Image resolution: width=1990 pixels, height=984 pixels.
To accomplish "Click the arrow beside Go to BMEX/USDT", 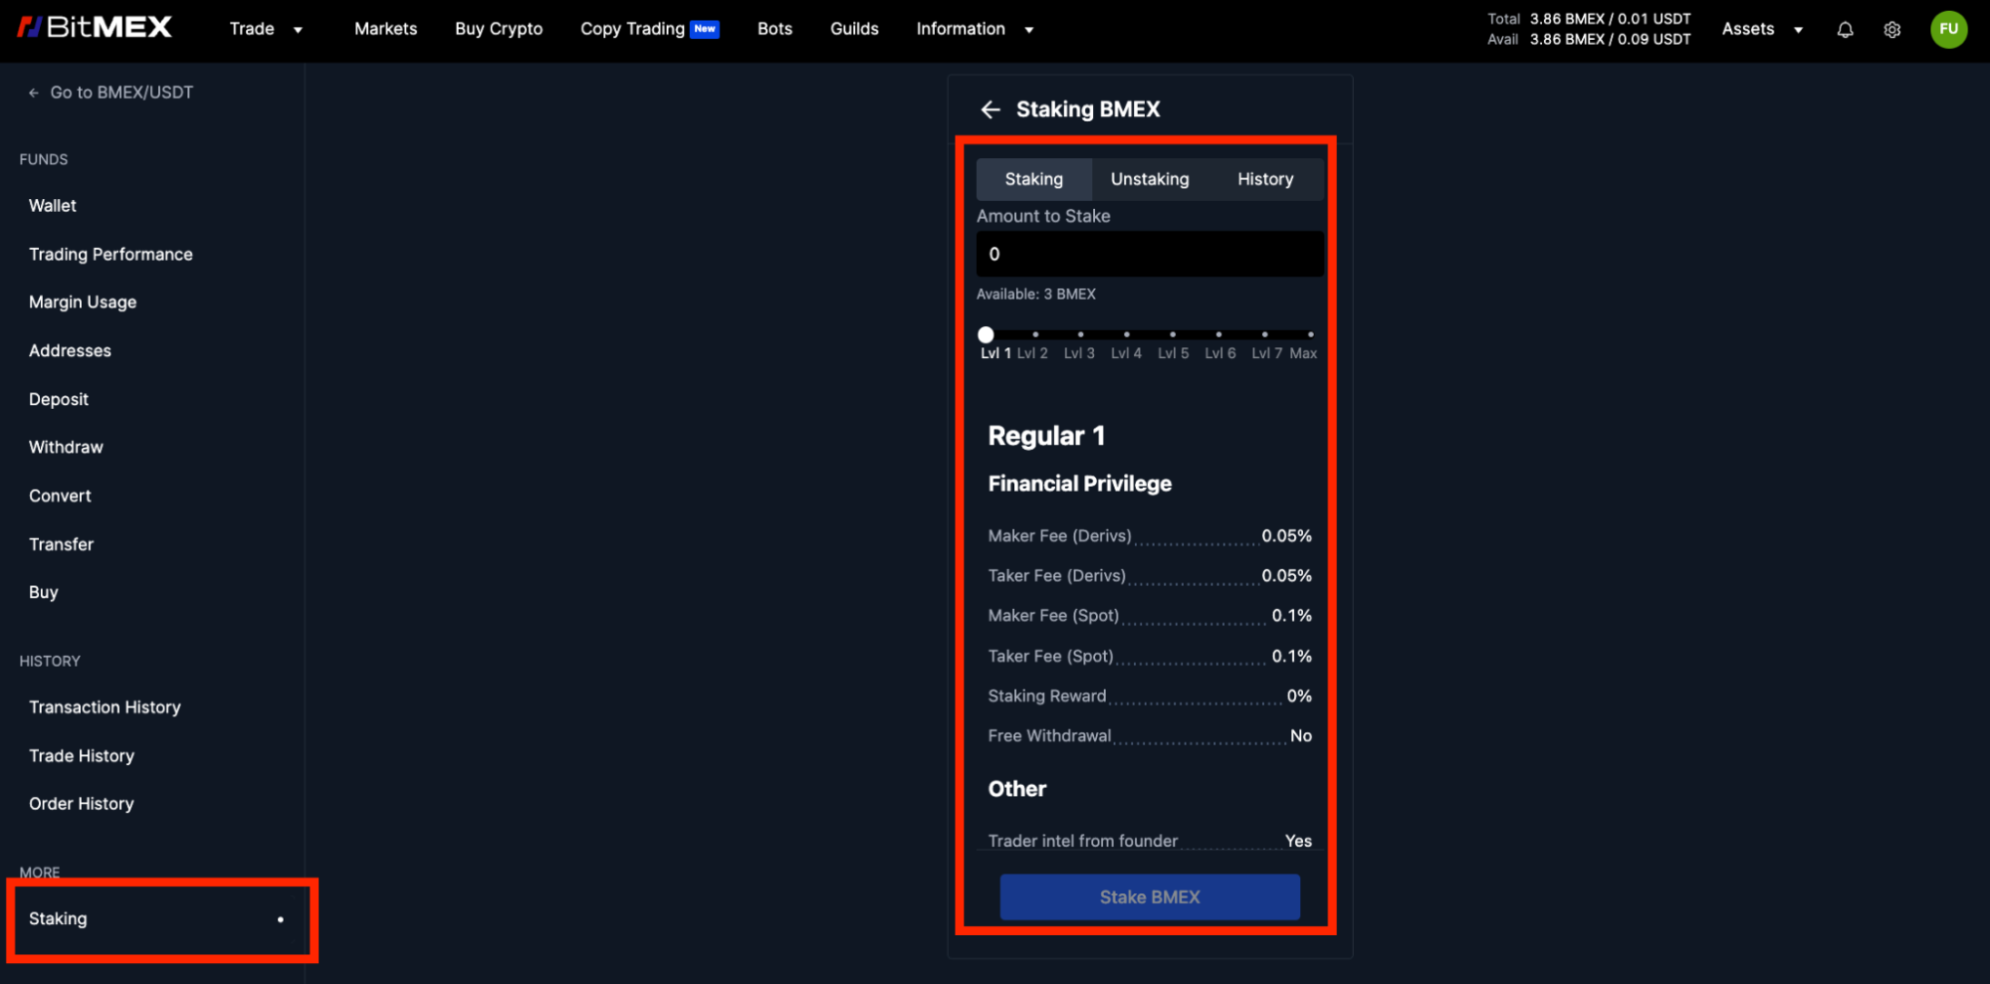I will [34, 93].
